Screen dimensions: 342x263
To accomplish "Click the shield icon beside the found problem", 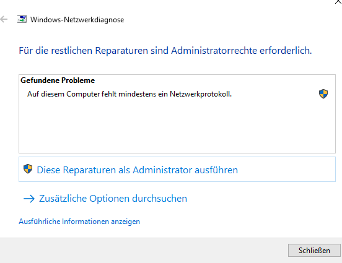I will point(323,94).
